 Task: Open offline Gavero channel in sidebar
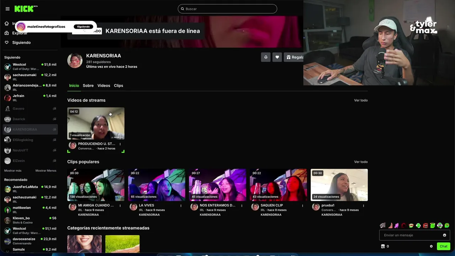point(30,108)
